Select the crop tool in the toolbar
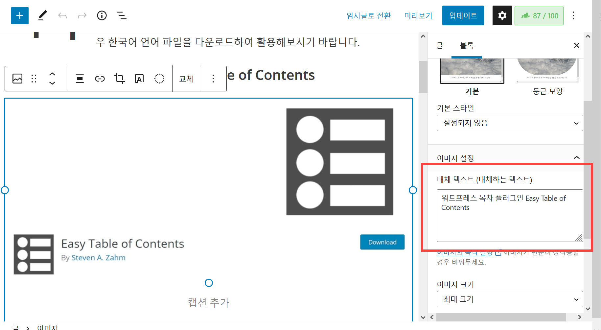The image size is (601, 330). 119,79
